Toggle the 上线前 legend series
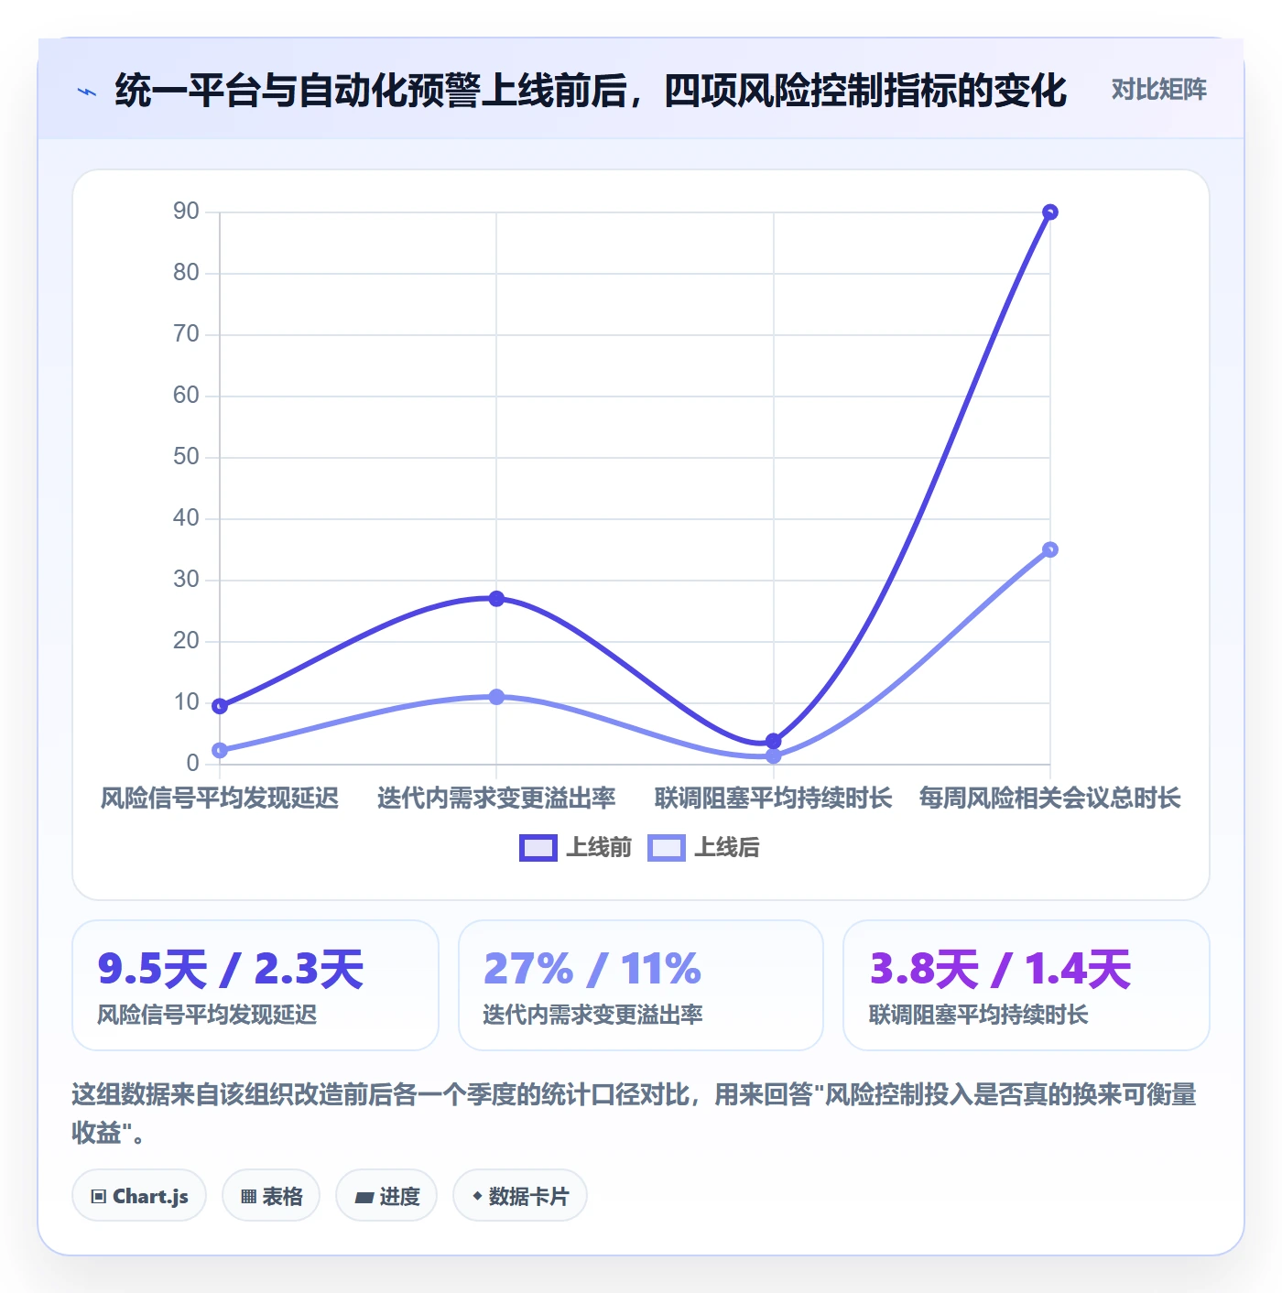The width and height of the screenshot is (1282, 1293). click(575, 848)
